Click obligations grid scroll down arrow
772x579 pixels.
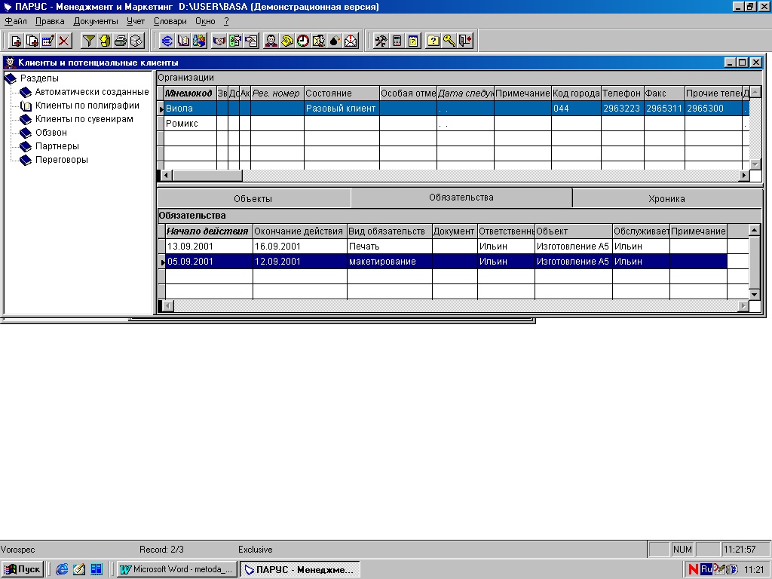pyautogui.click(x=754, y=295)
